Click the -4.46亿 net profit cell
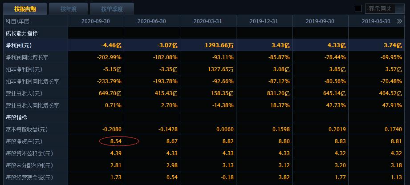 tap(111, 45)
